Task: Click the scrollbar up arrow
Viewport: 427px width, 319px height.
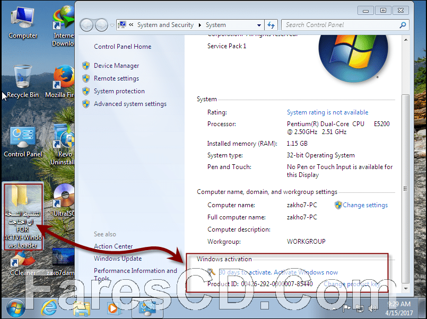Action: pos(406,40)
